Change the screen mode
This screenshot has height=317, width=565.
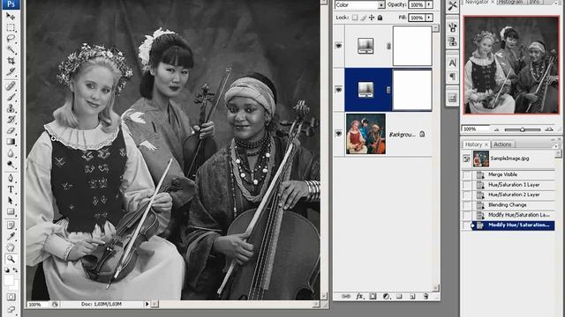[x=11, y=309]
